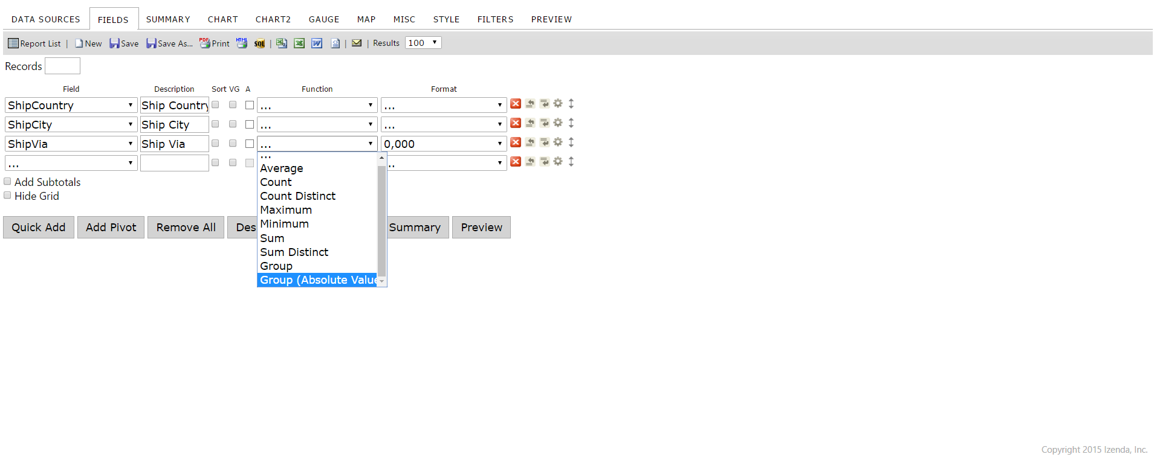
Task: Switch to the Filters tab
Action: (x=496, y=19)
